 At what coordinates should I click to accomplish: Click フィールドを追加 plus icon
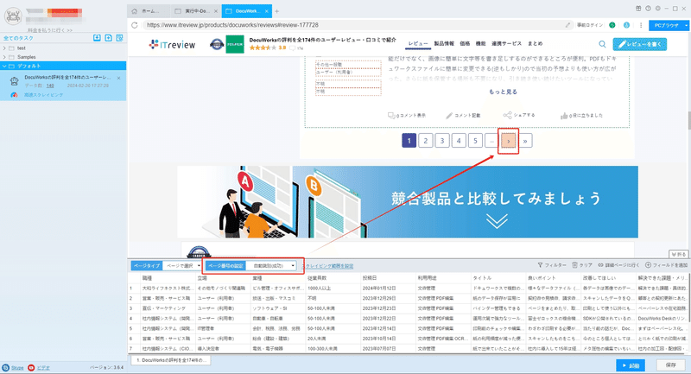[648, 265]
